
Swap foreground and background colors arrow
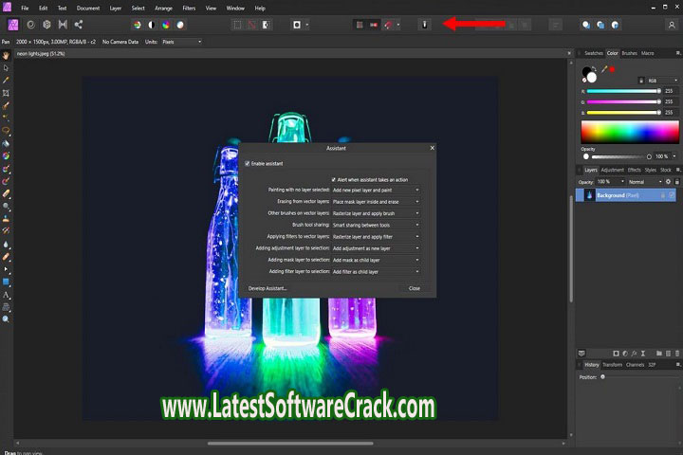[594, 69]
